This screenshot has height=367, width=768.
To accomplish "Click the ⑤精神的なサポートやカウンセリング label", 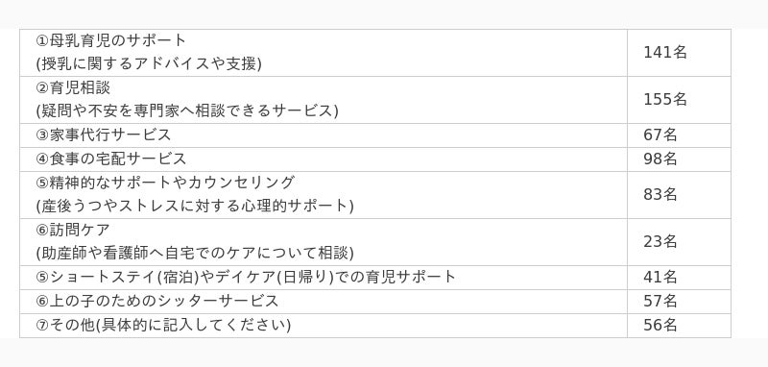I will [165, 183].
